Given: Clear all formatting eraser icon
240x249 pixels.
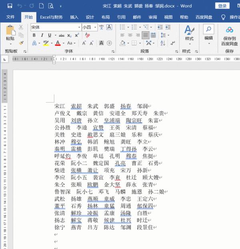Looking at the screenshot, I should [87, 35].
